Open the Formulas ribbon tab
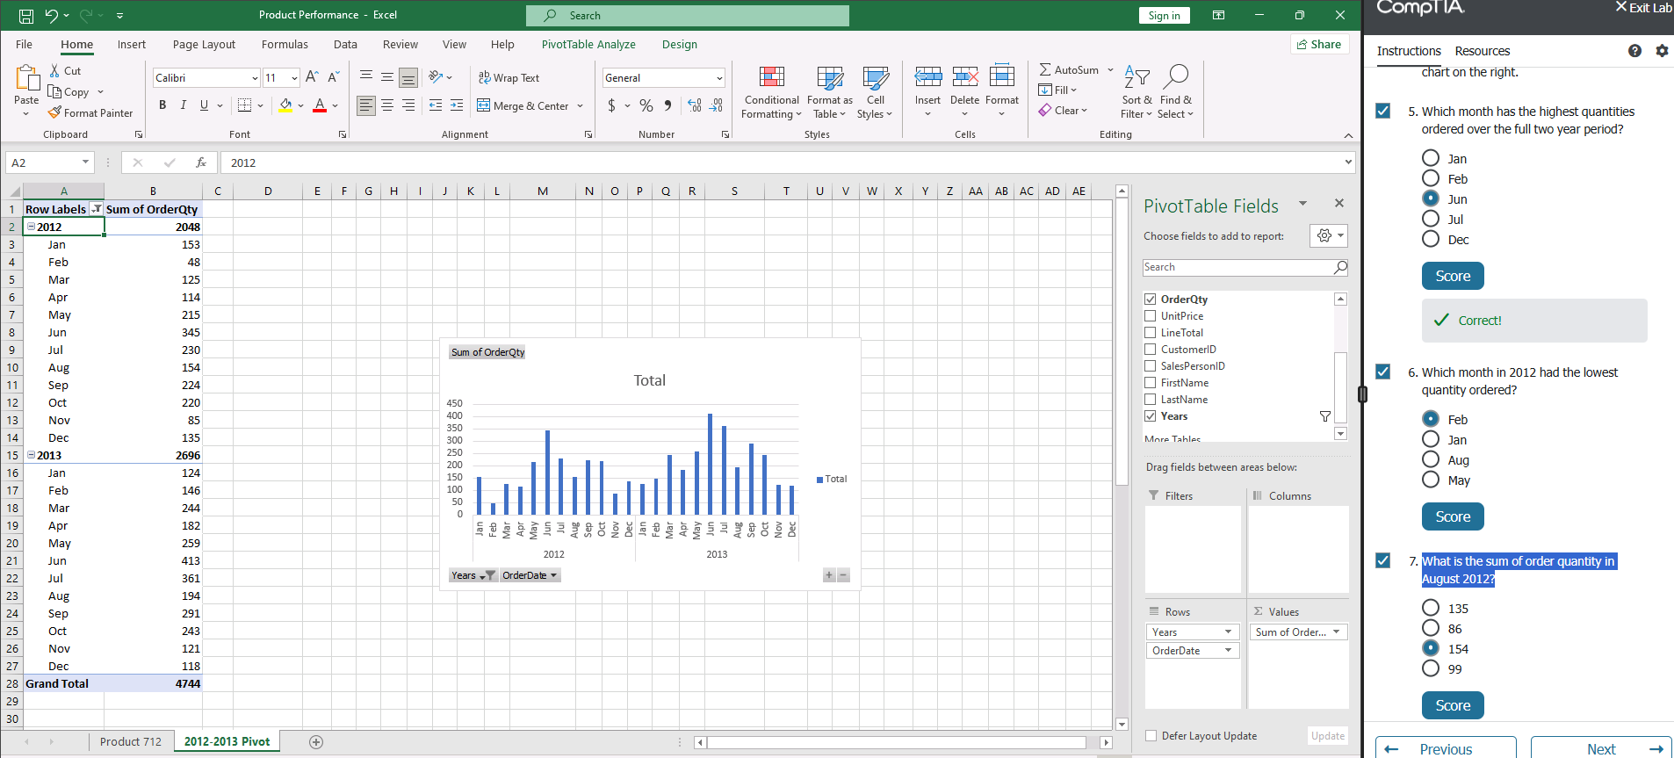The image size is (1674, 758). pyautogui.click(x=285, y=45)
